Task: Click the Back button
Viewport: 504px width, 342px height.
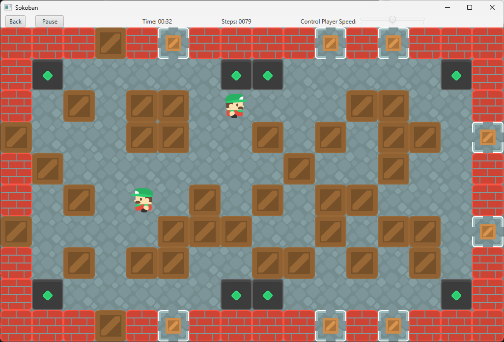Action: tap(15, 22)
